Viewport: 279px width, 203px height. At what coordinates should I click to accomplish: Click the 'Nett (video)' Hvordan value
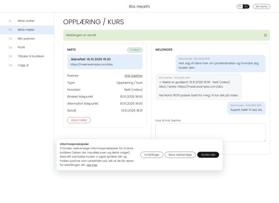[x=133, y=90]
